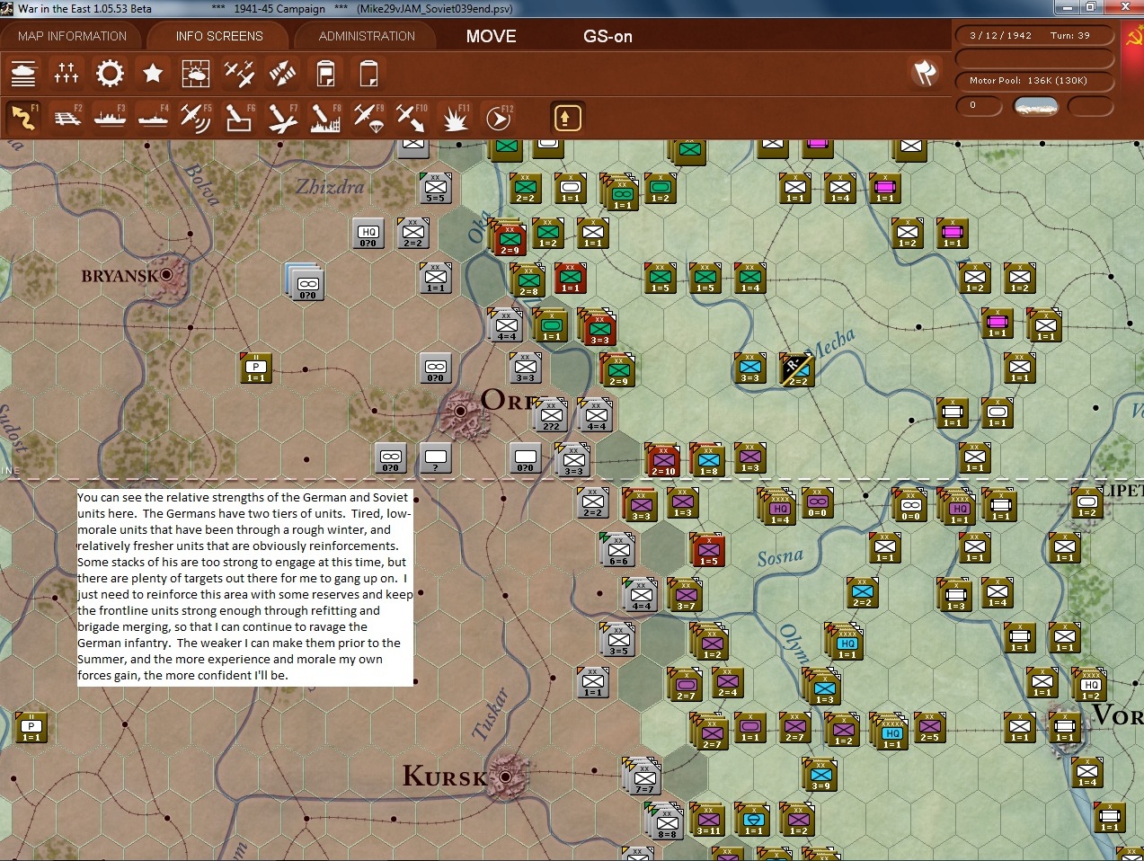Select the F6 bomb unit mode
This screenshot has width=1144, height=861.
(x=239, y=117)
